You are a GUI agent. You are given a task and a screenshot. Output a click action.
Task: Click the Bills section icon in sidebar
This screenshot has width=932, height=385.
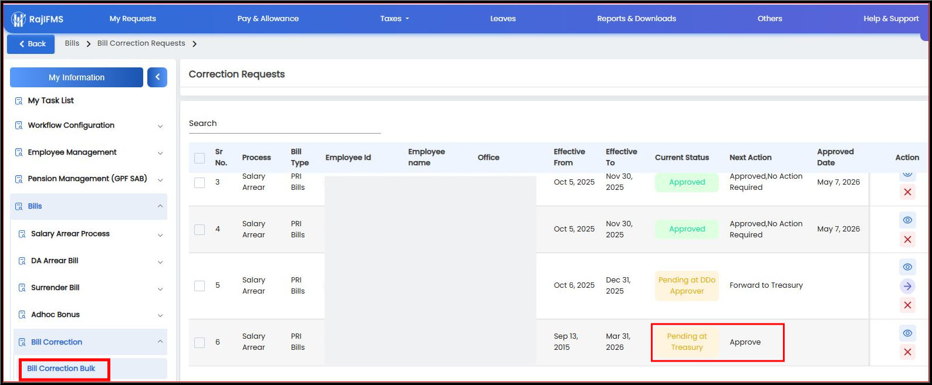tap(19, 206)
